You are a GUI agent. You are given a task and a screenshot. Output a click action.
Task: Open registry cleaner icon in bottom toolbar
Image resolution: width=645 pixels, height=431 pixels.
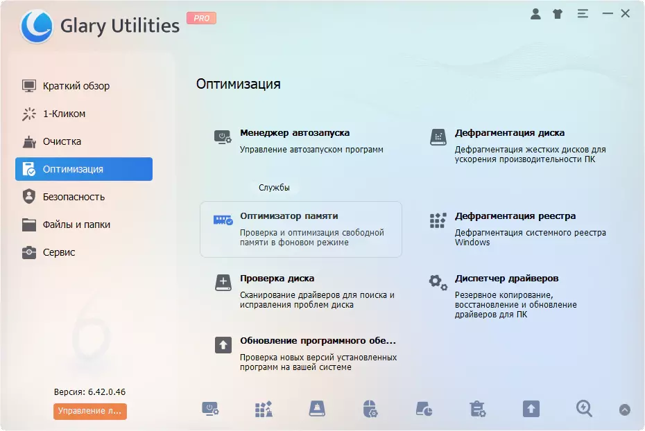pyautogui.click(x=264, y=410)
